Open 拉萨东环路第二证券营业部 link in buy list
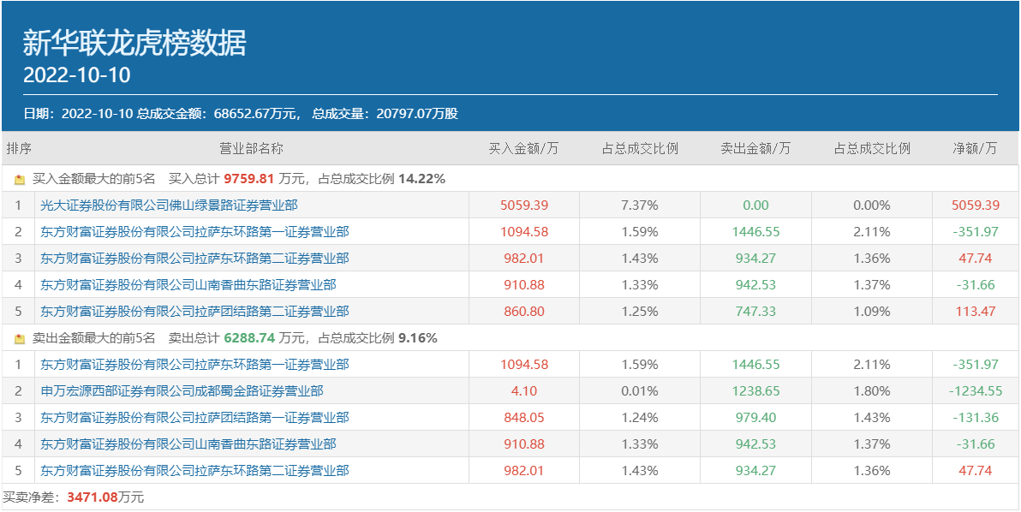Viewport: 1021px width, 512px height. coord(194,259)
